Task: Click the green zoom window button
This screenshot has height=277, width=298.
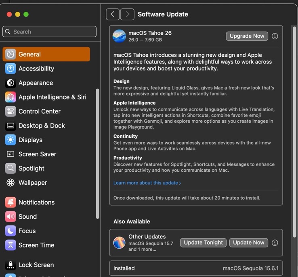Action: point(26,14)
